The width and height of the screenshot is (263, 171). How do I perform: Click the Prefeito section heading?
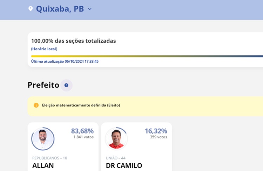coord(43,85)
